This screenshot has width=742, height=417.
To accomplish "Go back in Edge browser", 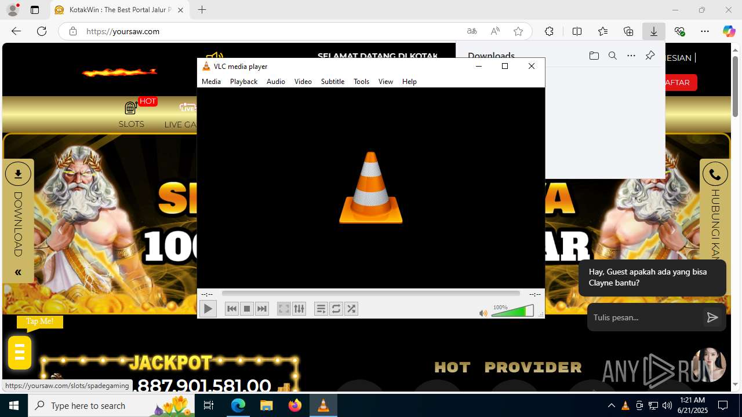I will pyautogui.click(x=16, y=31).
